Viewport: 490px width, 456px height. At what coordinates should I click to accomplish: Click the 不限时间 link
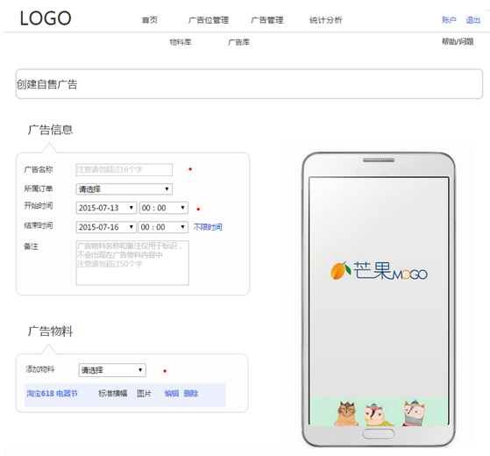208,227
